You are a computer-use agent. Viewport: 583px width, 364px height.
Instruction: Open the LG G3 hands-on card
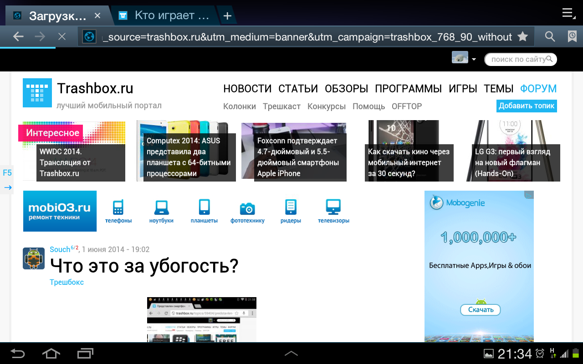pyautogui.click(x=513, y=152)
